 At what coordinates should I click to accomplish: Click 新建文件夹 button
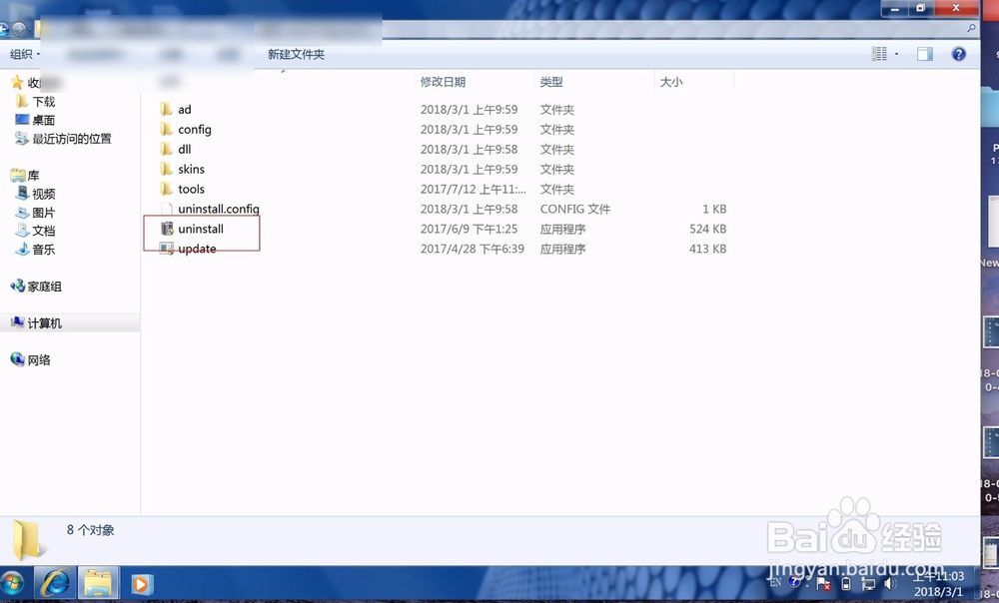[x=297, y=54]
